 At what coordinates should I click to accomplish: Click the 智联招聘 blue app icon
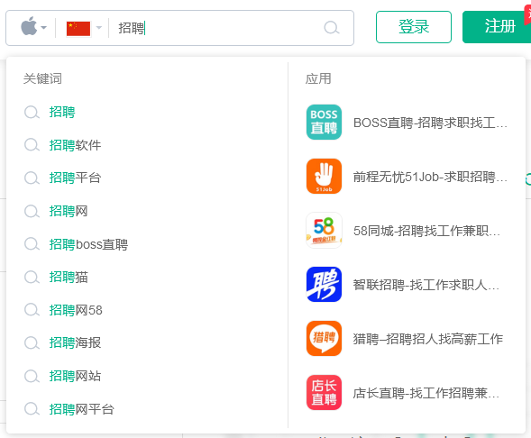pos(324,284)
